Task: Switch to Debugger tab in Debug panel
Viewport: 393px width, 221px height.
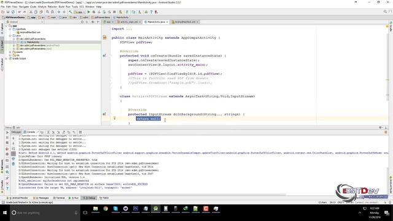Action: [x=16, y=132]
